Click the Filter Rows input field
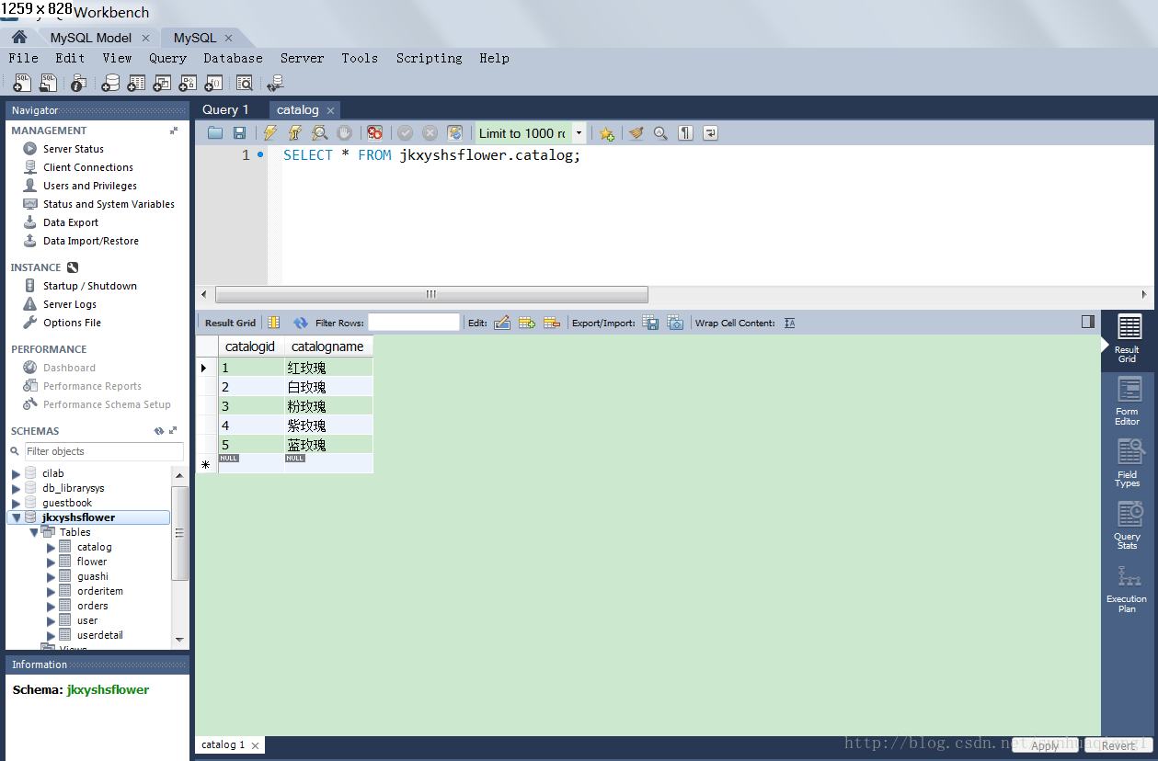 (414, 323)
